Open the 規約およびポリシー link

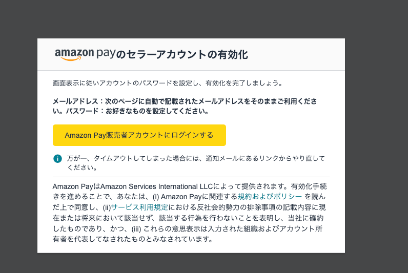coord(270,196)
